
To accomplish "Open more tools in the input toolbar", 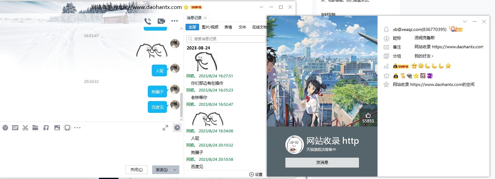I will [x=77, y=128].
